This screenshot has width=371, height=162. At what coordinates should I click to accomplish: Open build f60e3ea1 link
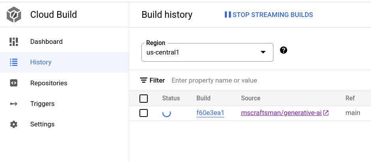click(210, 113)
